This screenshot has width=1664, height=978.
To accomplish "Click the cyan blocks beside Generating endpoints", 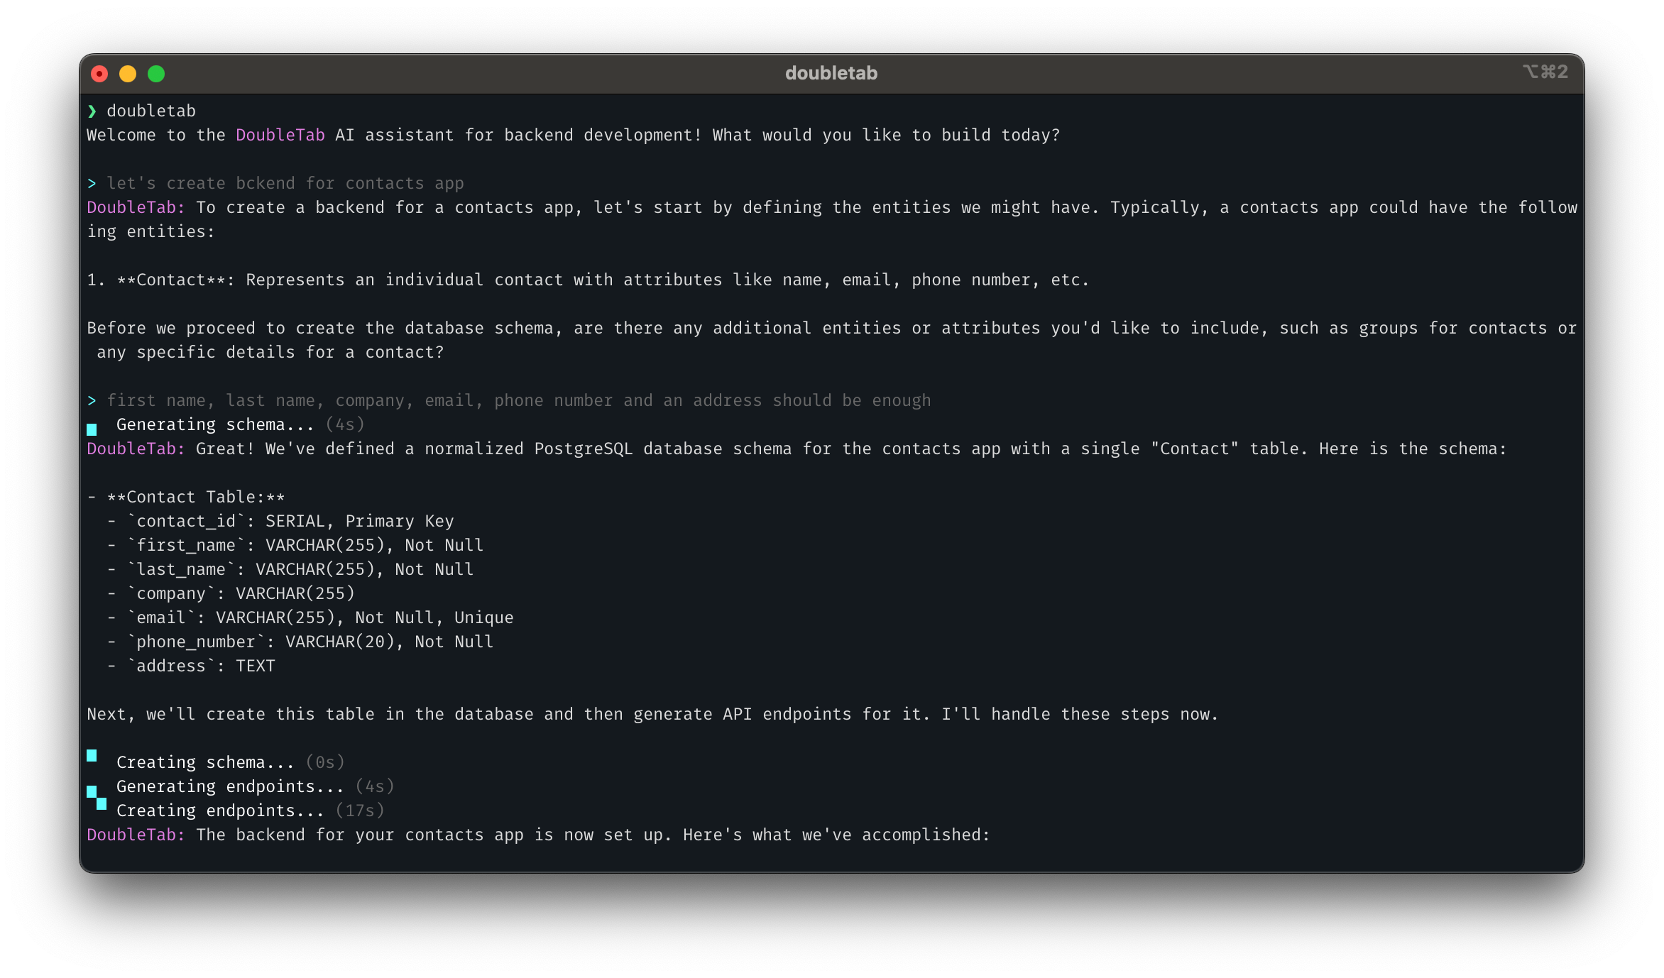I will click(x=92, y=790).
